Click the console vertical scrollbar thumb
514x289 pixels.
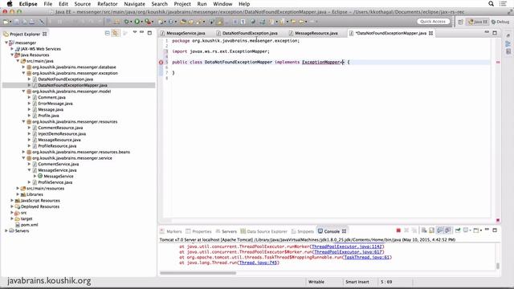(x=498, y=266)
